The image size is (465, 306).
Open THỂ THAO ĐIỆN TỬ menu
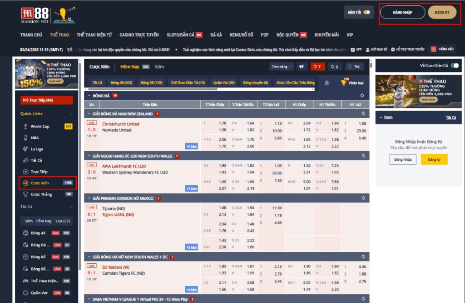click(94, 35)
